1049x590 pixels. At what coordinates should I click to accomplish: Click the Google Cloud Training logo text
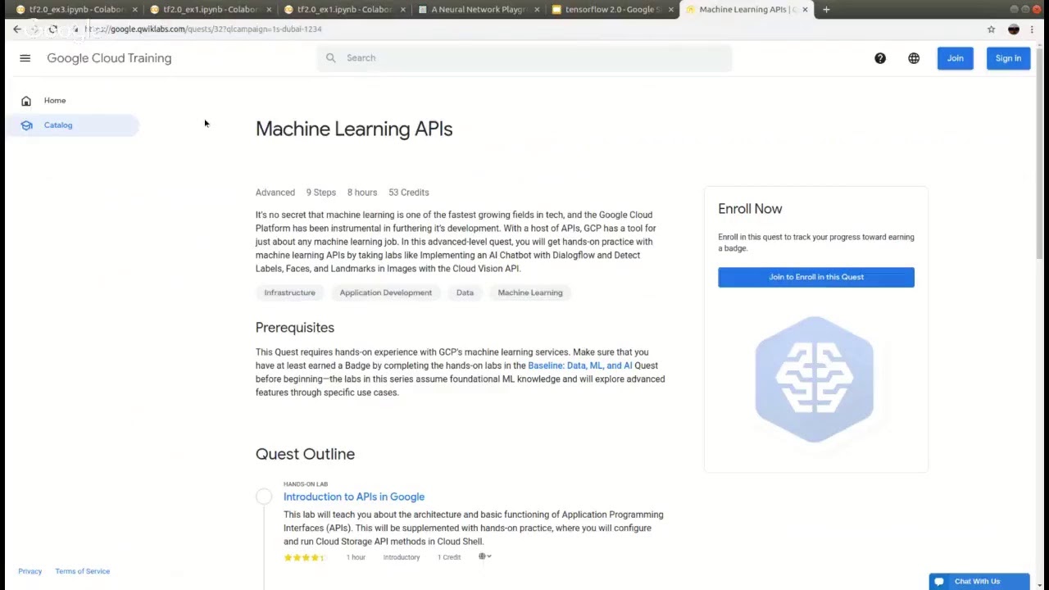109,58
